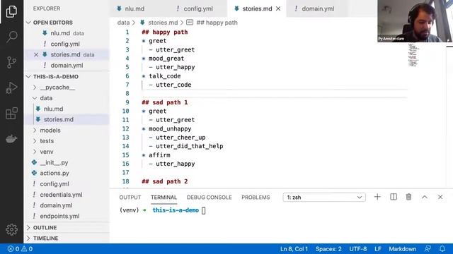Click the feedback icon in status bar

428,249
